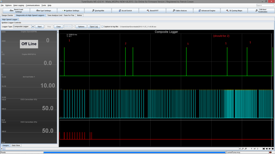The height and width of the screenshot is (154, 275).
Task: Jump to first log page
Action: point(264,149)
